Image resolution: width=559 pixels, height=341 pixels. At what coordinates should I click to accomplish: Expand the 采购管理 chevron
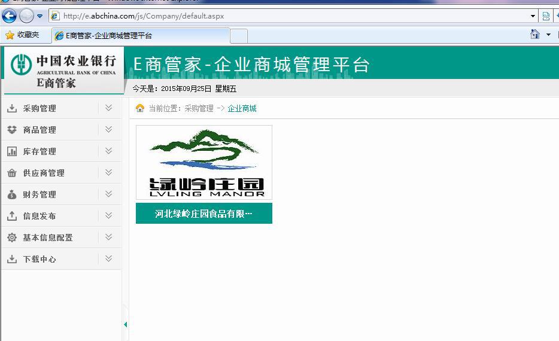point(109,108)
